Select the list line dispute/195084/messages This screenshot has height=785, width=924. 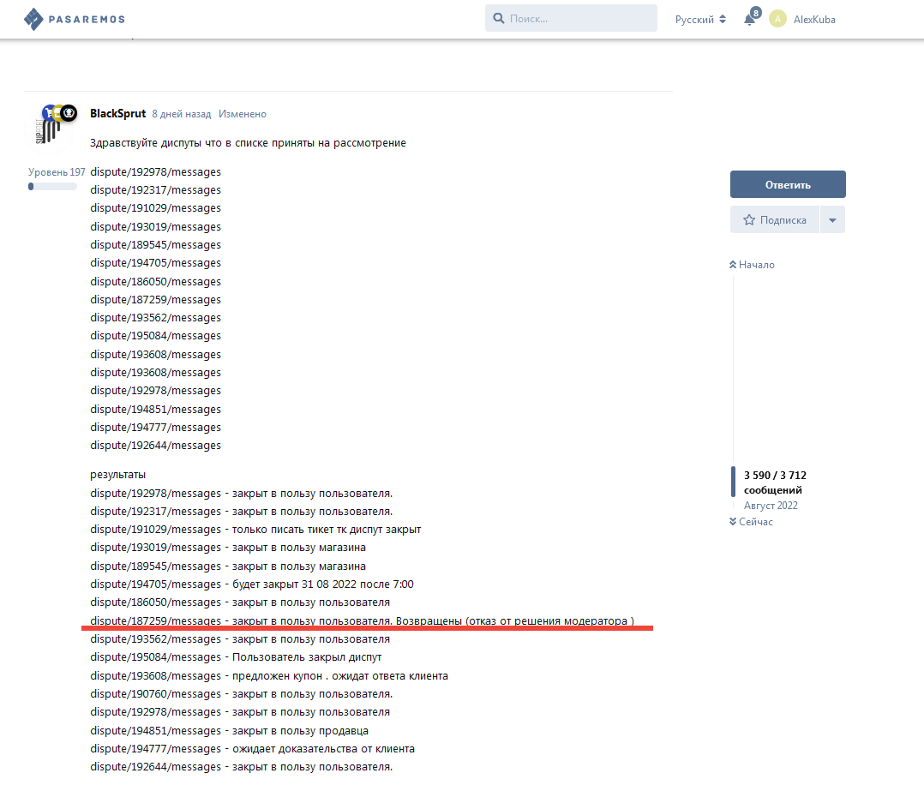click(156, 335)
